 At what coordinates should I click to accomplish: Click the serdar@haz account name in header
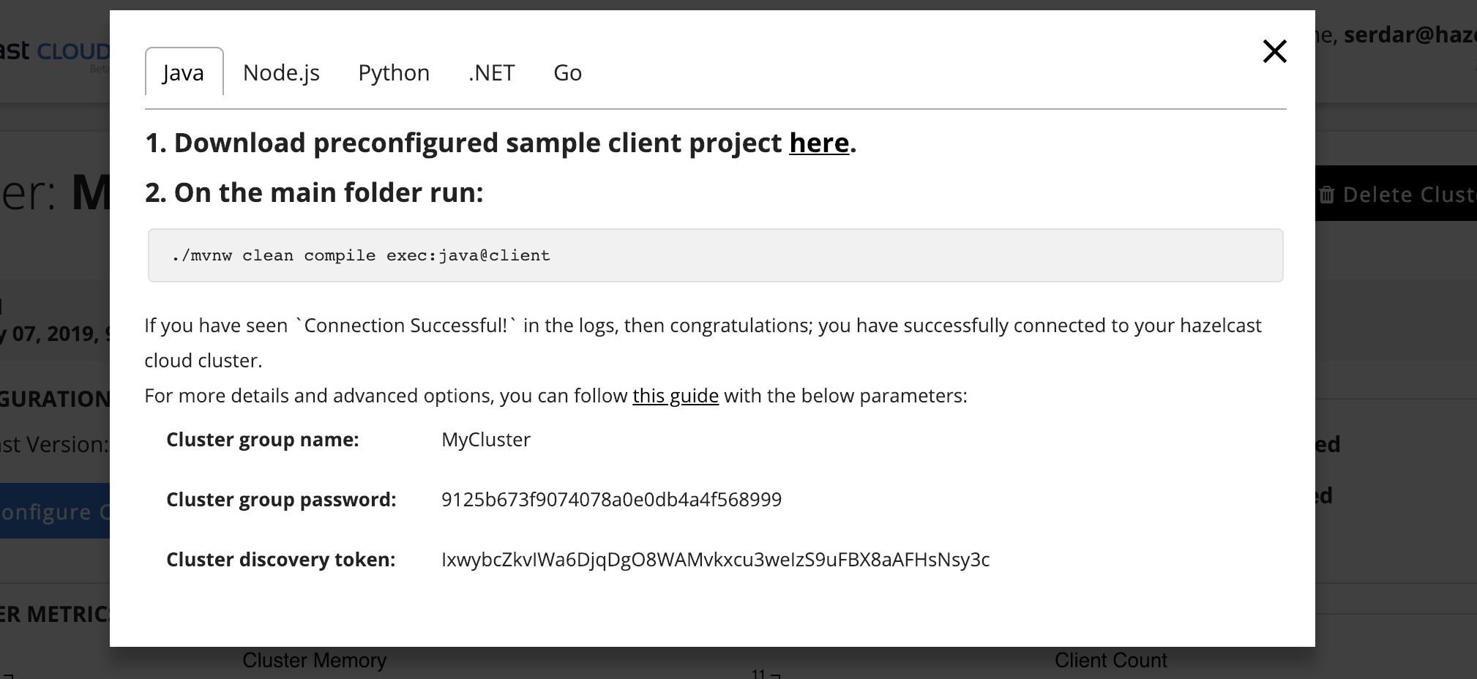1410,35
